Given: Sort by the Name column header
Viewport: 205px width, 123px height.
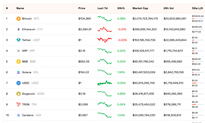Looking at the screenshot, I should coord(20,8).
